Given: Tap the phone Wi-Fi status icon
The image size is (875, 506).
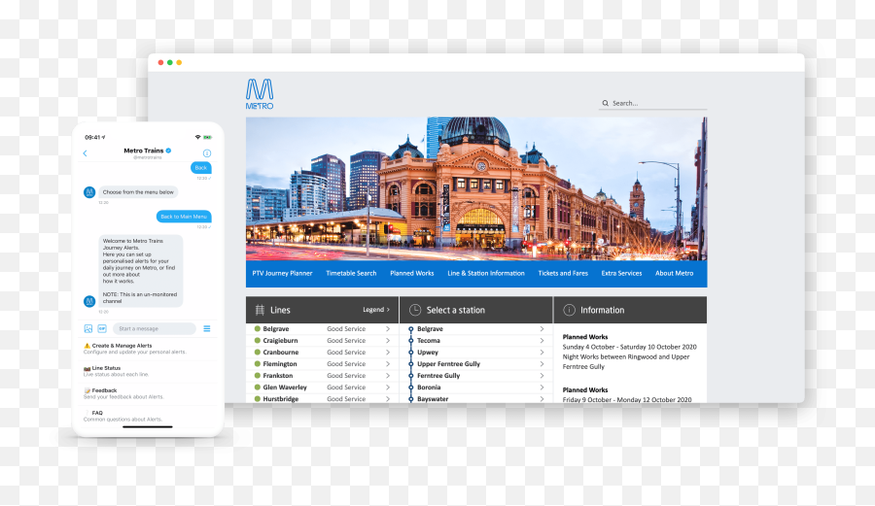Looking at the screenshot, I should (x=197, y=137).
